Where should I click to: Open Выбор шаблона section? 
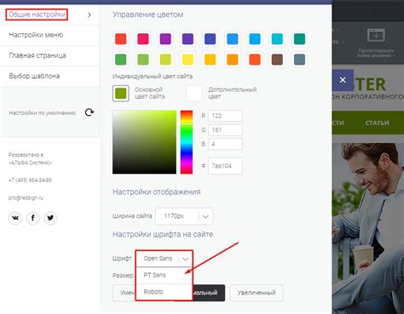pos(34,76)
